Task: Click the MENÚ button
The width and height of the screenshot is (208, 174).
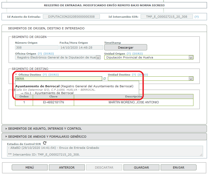Action: pos(30,168)
